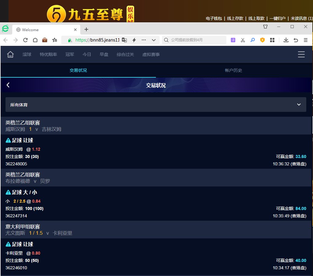Click the lightning speed mode icon
313x276 pixels.
click(134, 40)
